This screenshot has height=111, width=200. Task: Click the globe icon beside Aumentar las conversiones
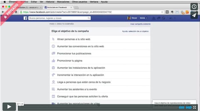click(53, 46)
